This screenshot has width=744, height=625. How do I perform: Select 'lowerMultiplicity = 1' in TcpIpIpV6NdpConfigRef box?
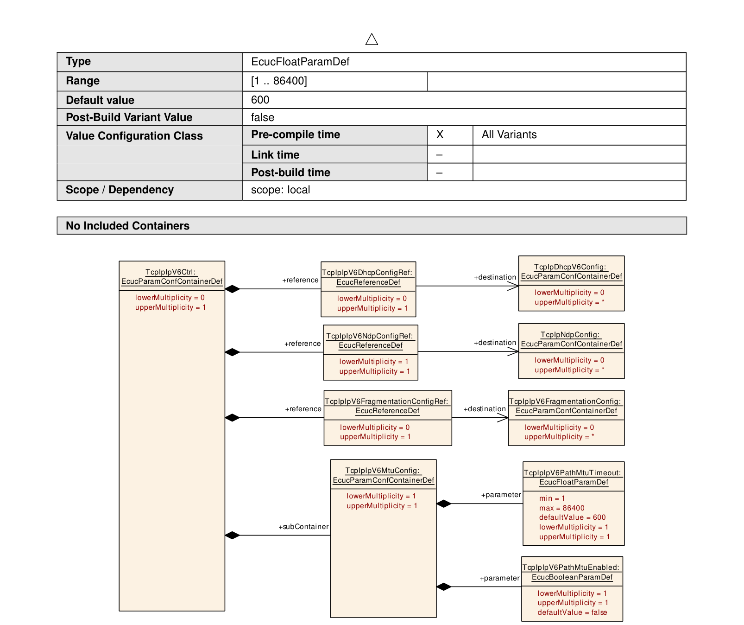click(x=373, y=362)
